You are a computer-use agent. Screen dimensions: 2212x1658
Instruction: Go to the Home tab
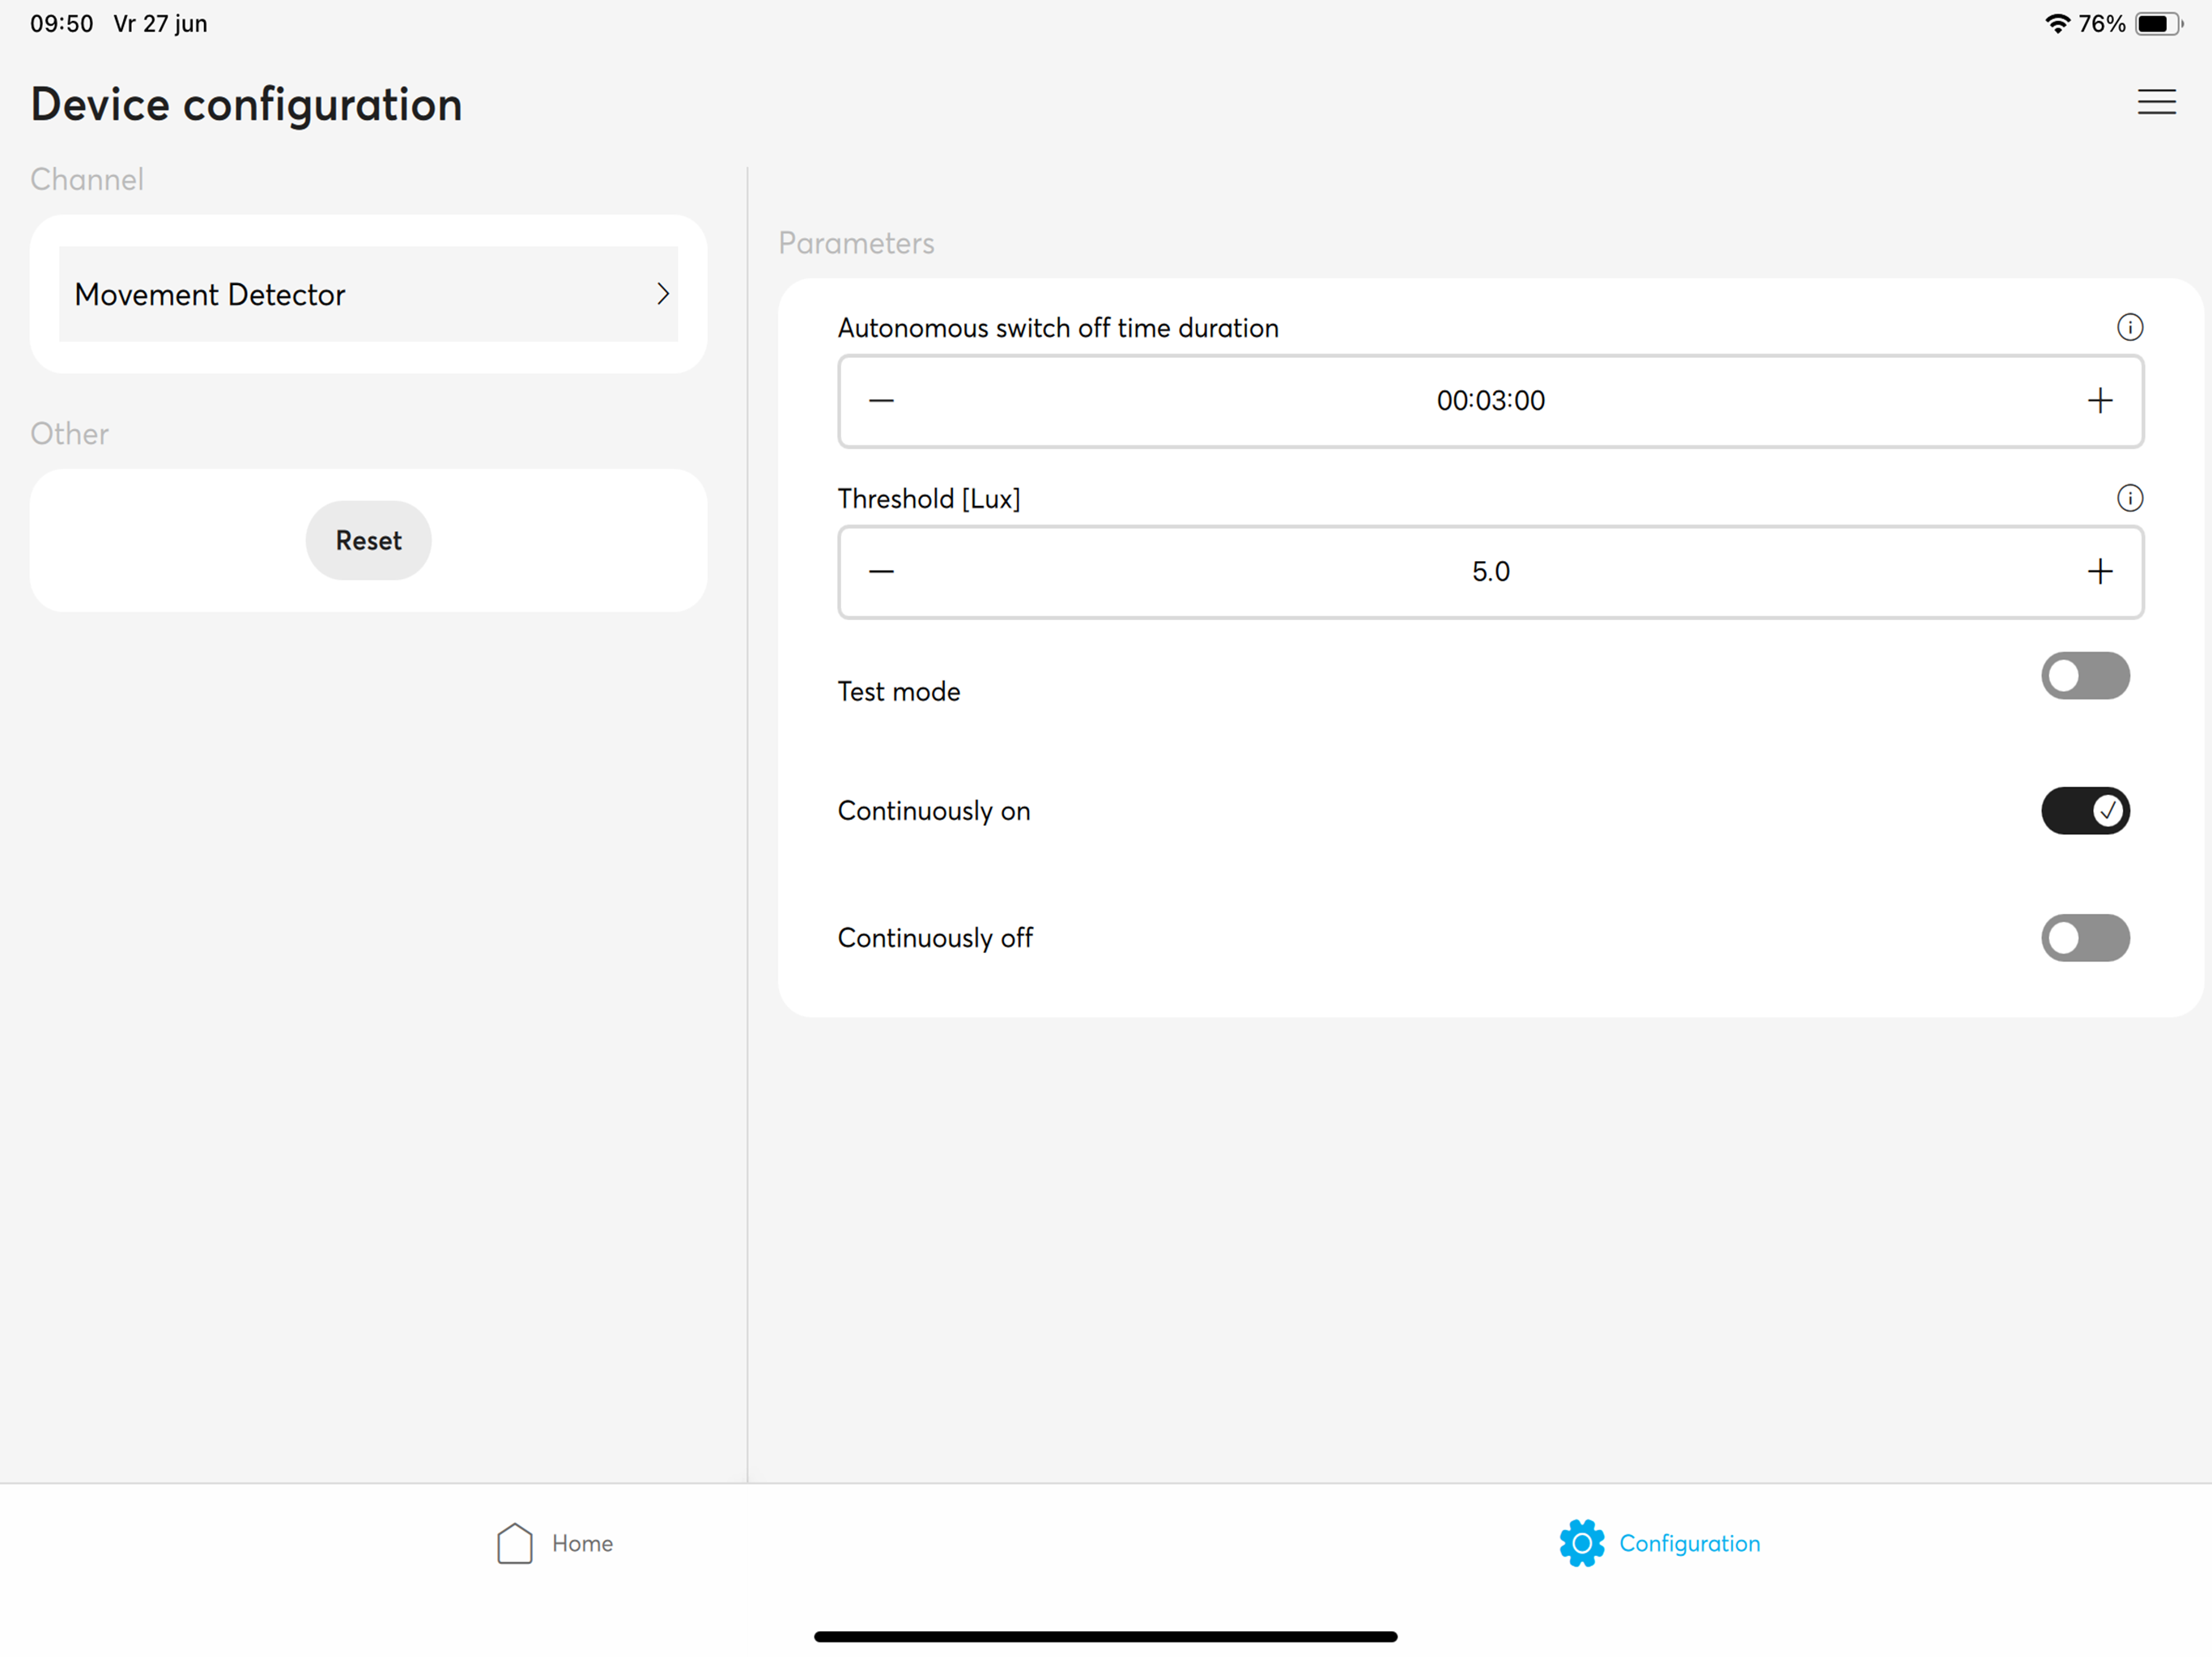coord(555,1543)
